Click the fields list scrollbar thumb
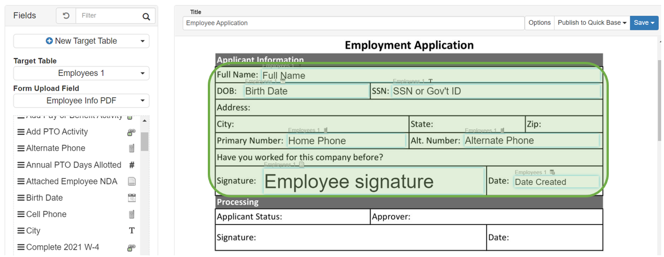The width and height of the screenshot is (664, 257). (x=145, y=142)
